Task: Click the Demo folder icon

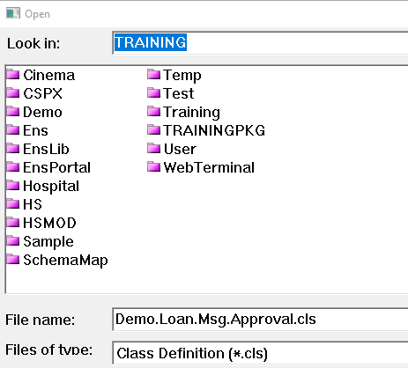Action: pos(13,112)
